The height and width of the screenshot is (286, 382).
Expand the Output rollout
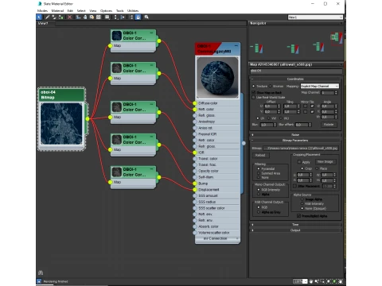click(x=295, y=230)
